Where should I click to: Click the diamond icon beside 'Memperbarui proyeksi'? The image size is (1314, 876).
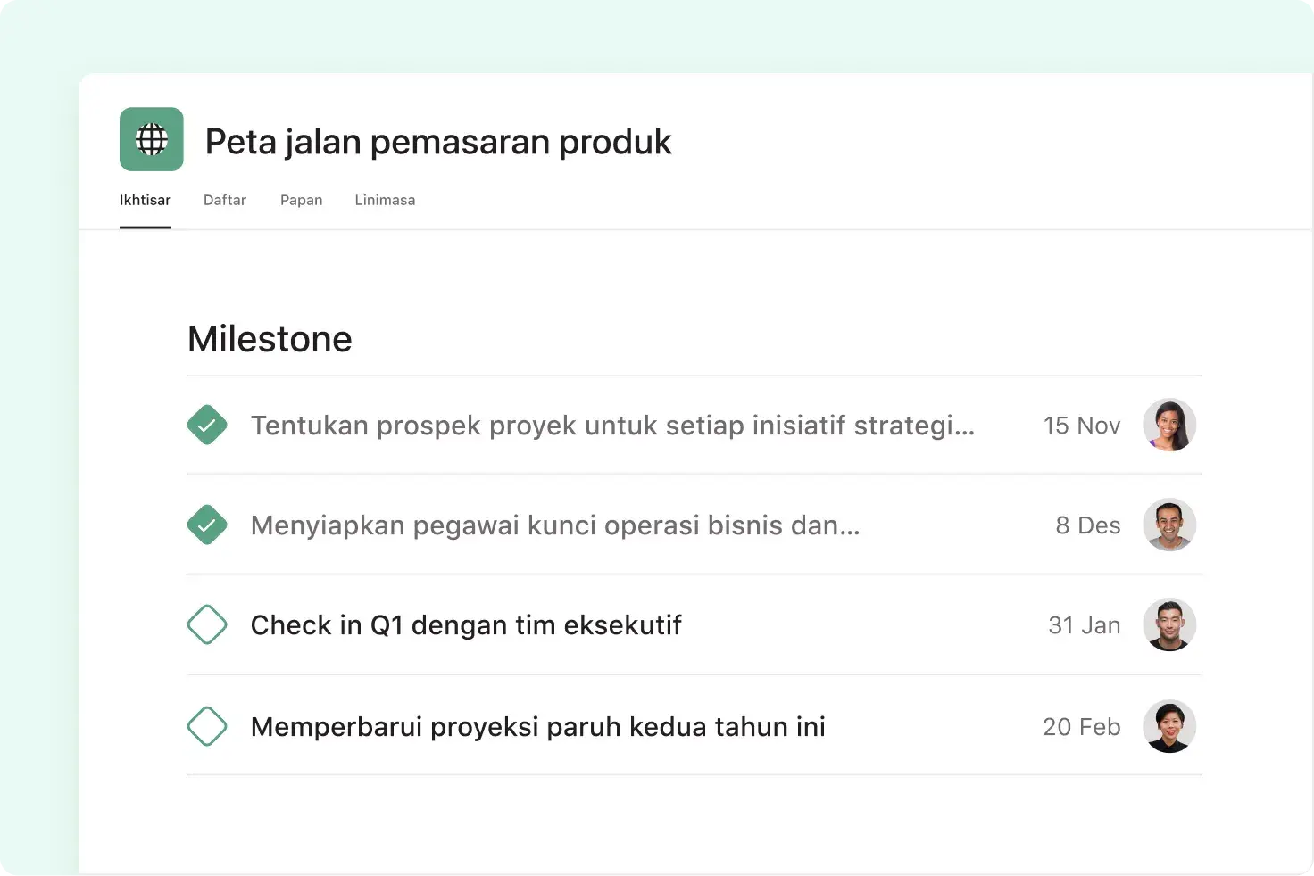point(207,726)
